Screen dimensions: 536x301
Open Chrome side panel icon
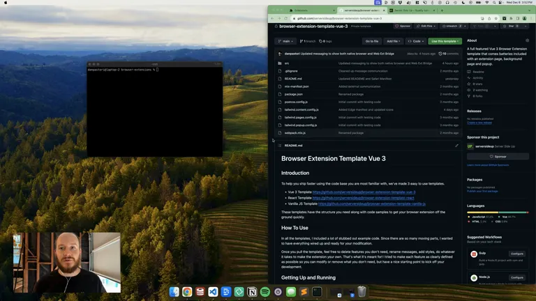click(x=518, y=18)
